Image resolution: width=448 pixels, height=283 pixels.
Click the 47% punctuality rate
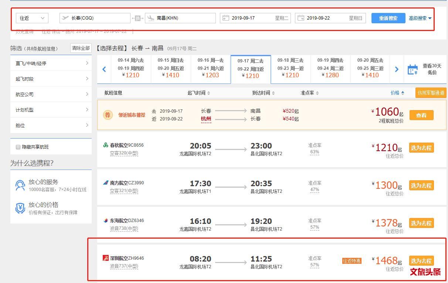pyautogui.click(x=315, y=190)
